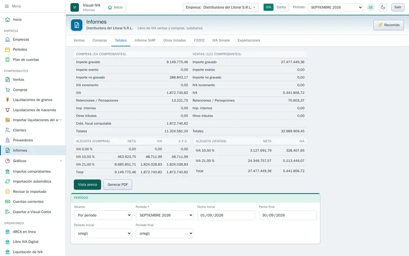Click the Fecha final date field
The width and height of the screenshot is (409, 256).
point(288,215)
